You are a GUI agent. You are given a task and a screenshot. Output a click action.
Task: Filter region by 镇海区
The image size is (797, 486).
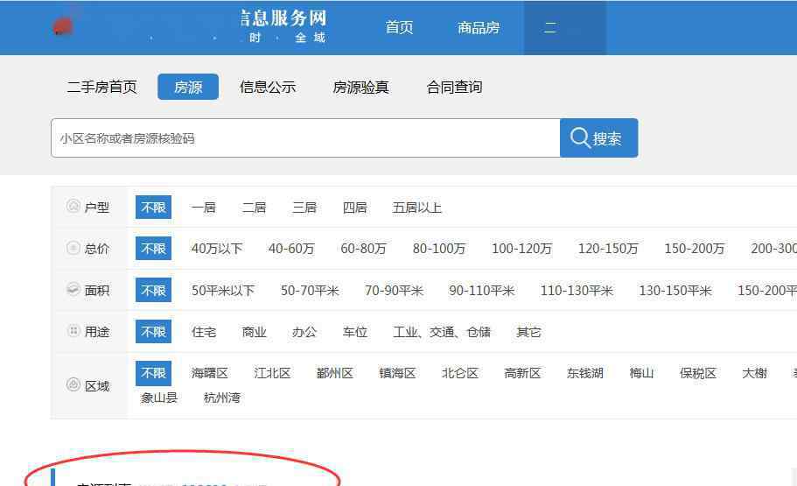pos(397,373)
